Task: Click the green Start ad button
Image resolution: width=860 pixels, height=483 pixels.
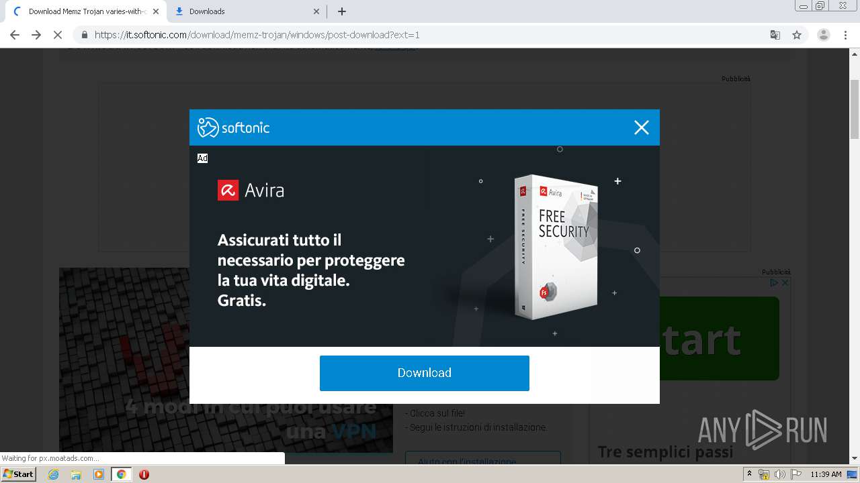Action: point(720,339)
